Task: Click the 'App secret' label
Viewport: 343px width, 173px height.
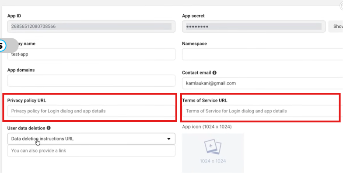Action: tap(193, 16)
